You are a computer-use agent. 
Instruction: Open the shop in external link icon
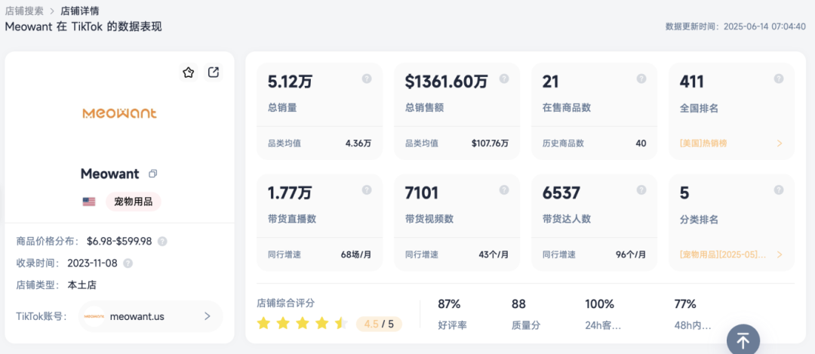[x=213, y=72]
